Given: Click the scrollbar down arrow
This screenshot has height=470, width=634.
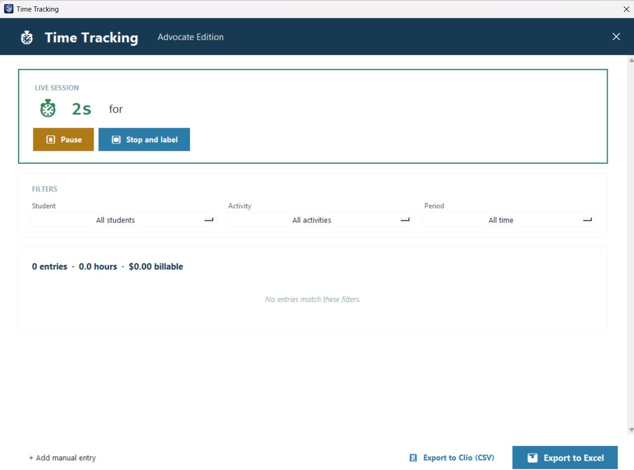Looking at the screenshot, I should pos(631,429).
